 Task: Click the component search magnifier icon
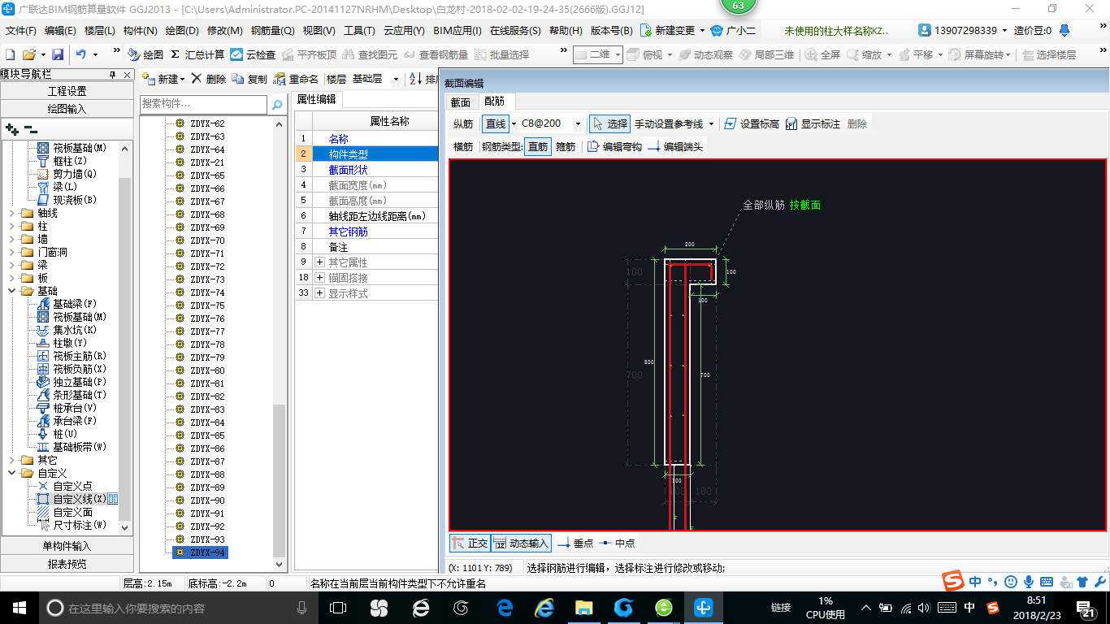[x=277, y=104]
